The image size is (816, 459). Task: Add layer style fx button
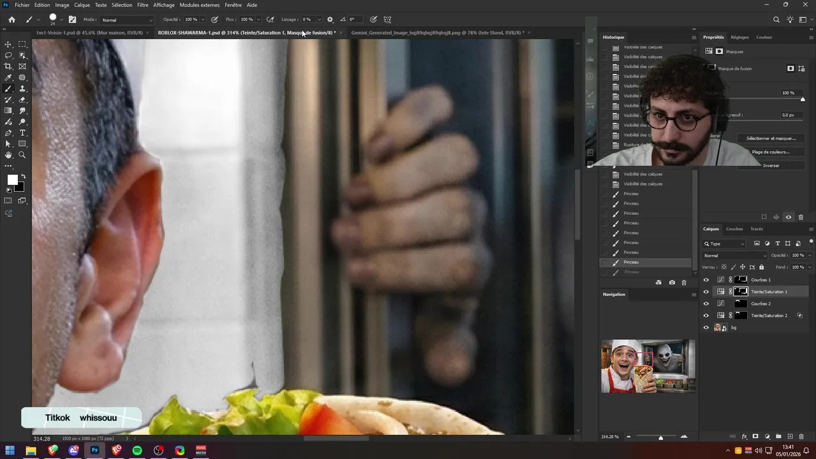[x=744, y=437]
